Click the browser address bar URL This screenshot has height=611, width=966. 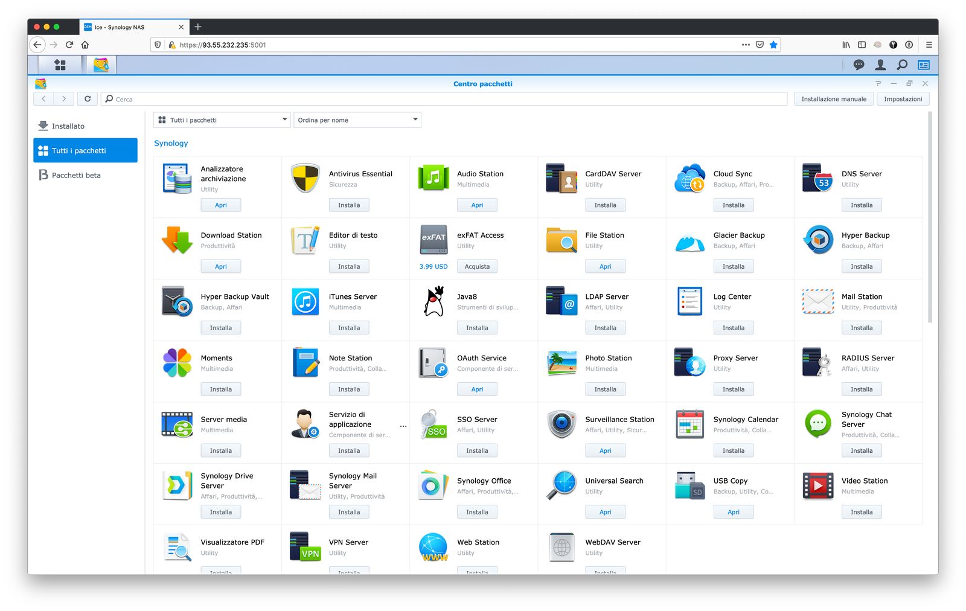click(223, 45)
